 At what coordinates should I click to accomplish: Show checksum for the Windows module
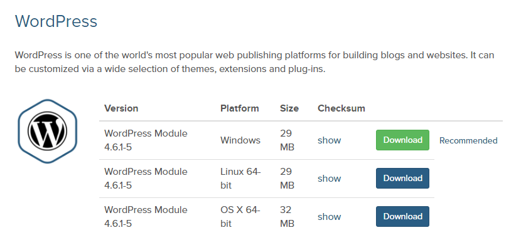329,140
